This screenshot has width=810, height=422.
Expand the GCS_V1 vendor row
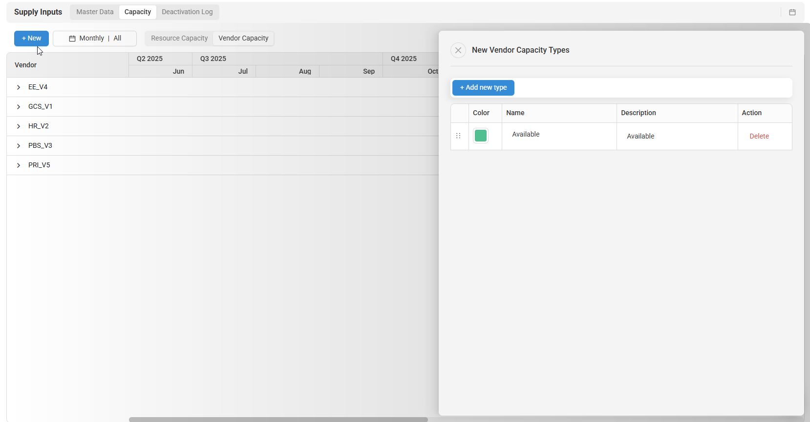[19, 107]
